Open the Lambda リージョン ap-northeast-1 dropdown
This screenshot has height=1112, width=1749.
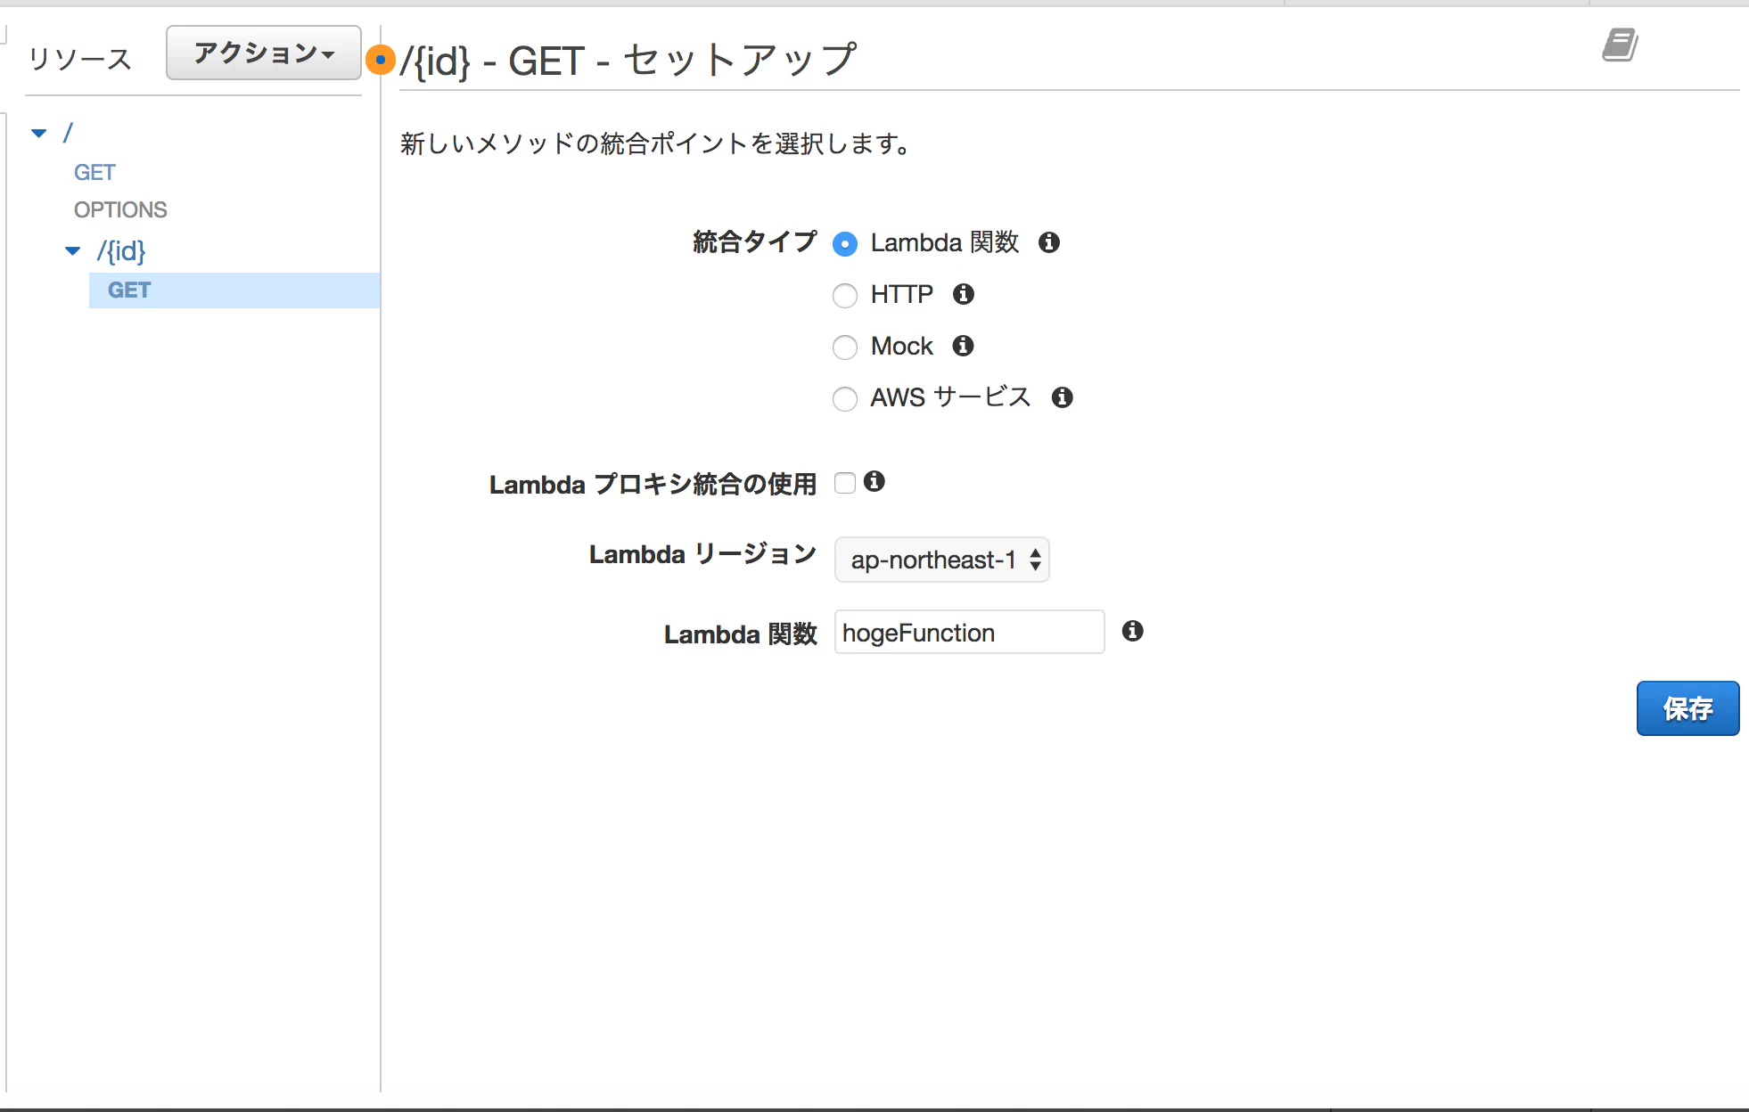(942, 560)
